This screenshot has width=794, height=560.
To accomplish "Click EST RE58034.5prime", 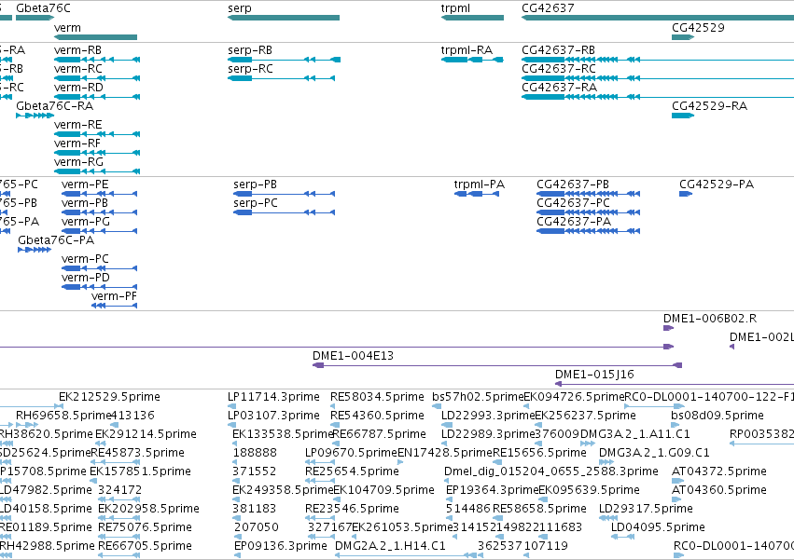I will tap(377, 397).
